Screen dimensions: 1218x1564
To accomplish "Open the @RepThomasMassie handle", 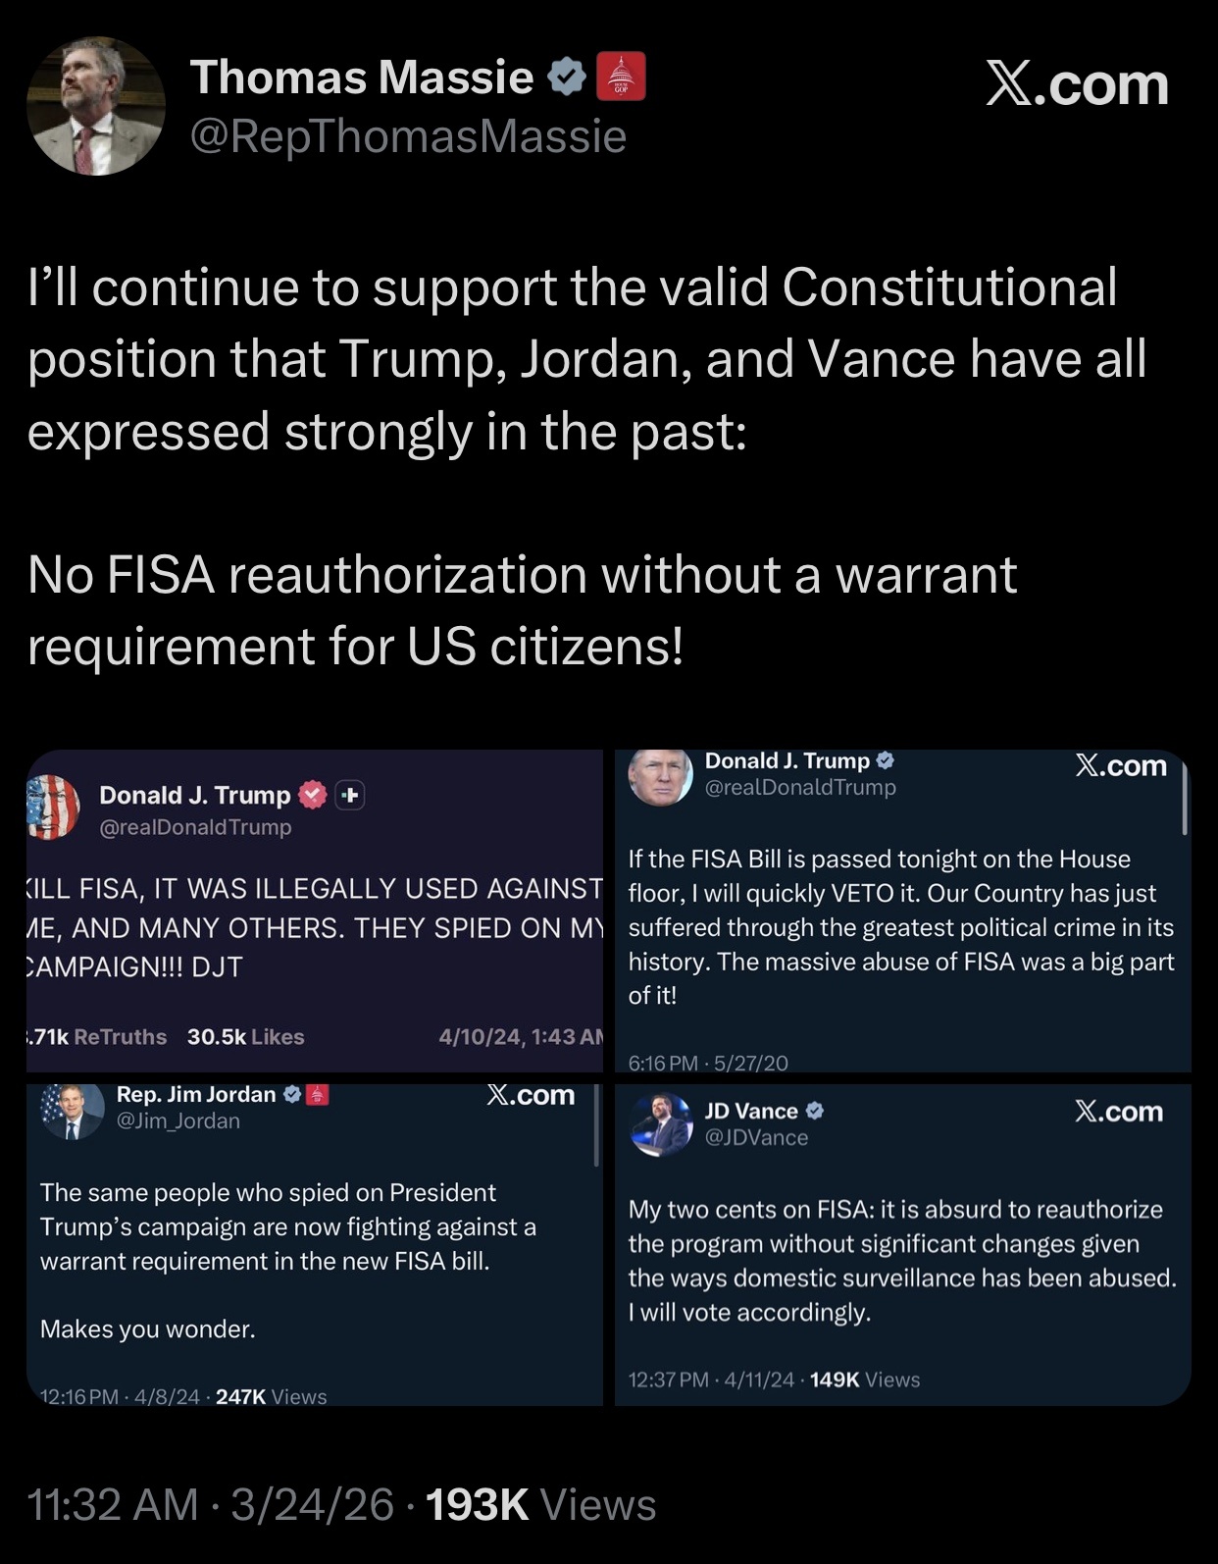I will (x=407, y=136).
